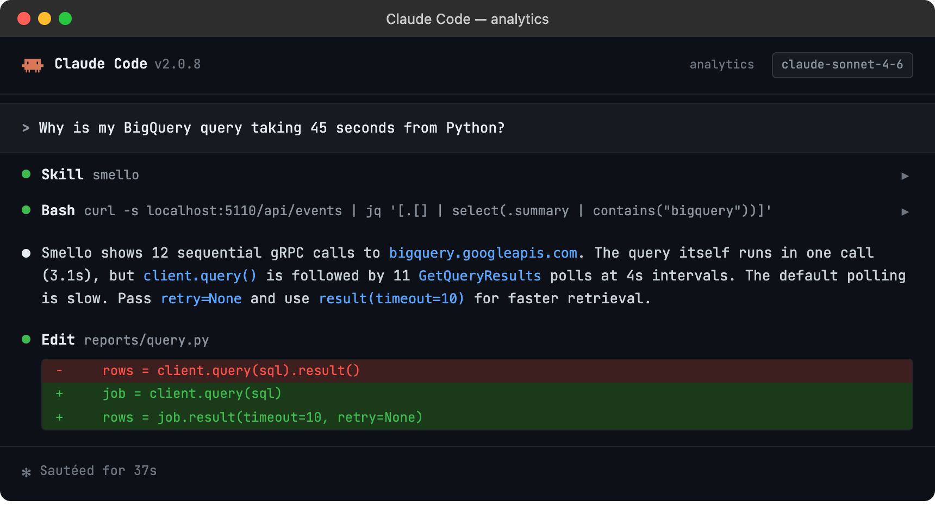Screen dimensions: 935x512
Task: Click the green status dot beside Skill smello
Action: [x=26, y=174]
